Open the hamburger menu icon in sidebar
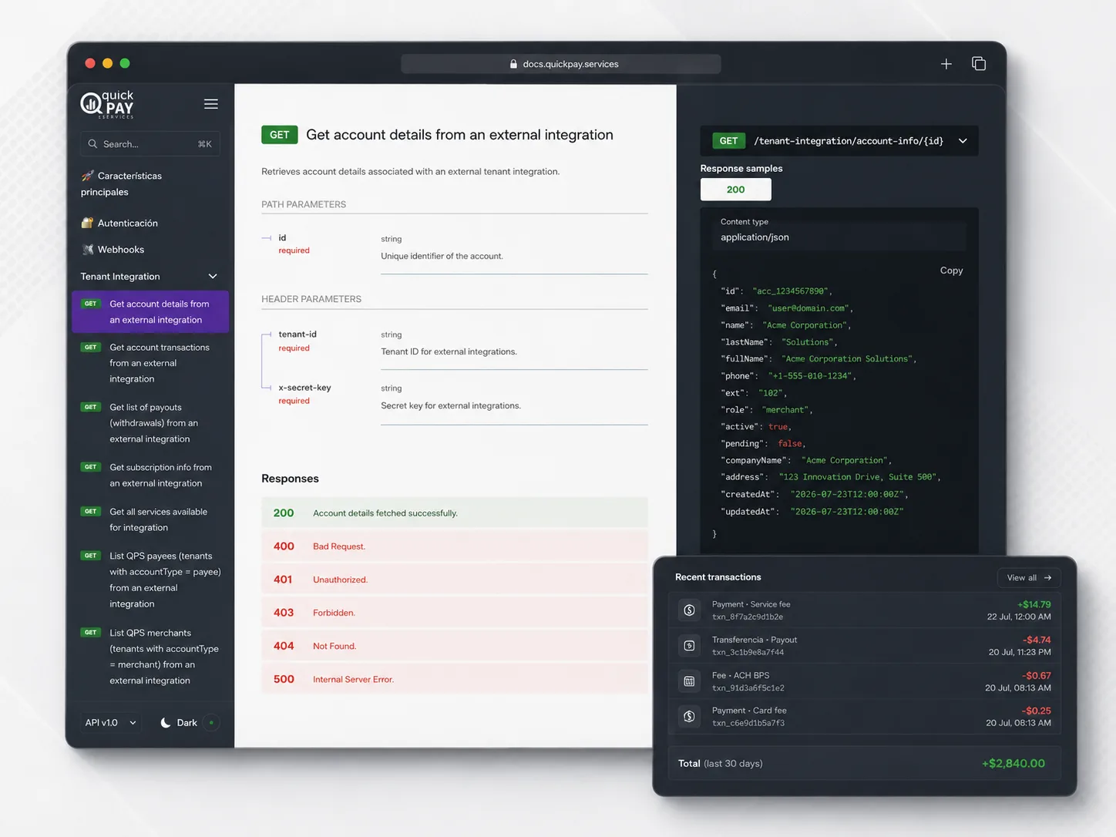The width and height of the screenshot is (1116, 837). 210,104
